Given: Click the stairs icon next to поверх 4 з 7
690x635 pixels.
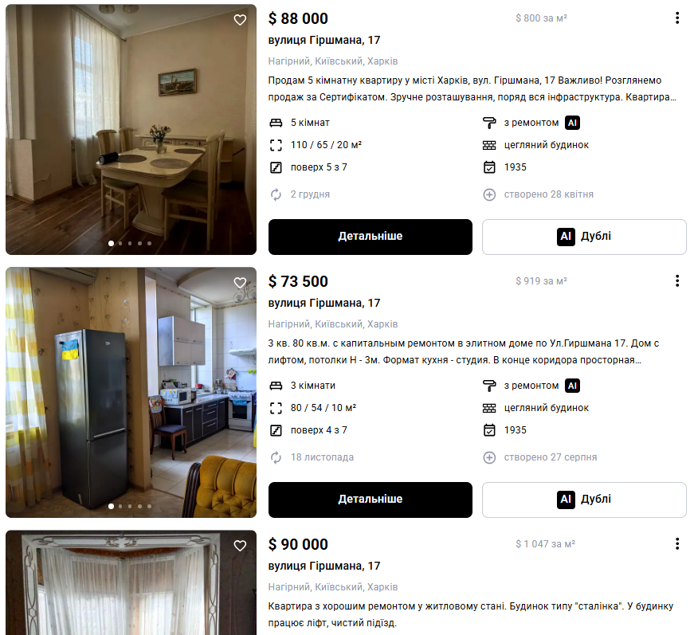Looking at the screenshot, I should click(276, 430).
